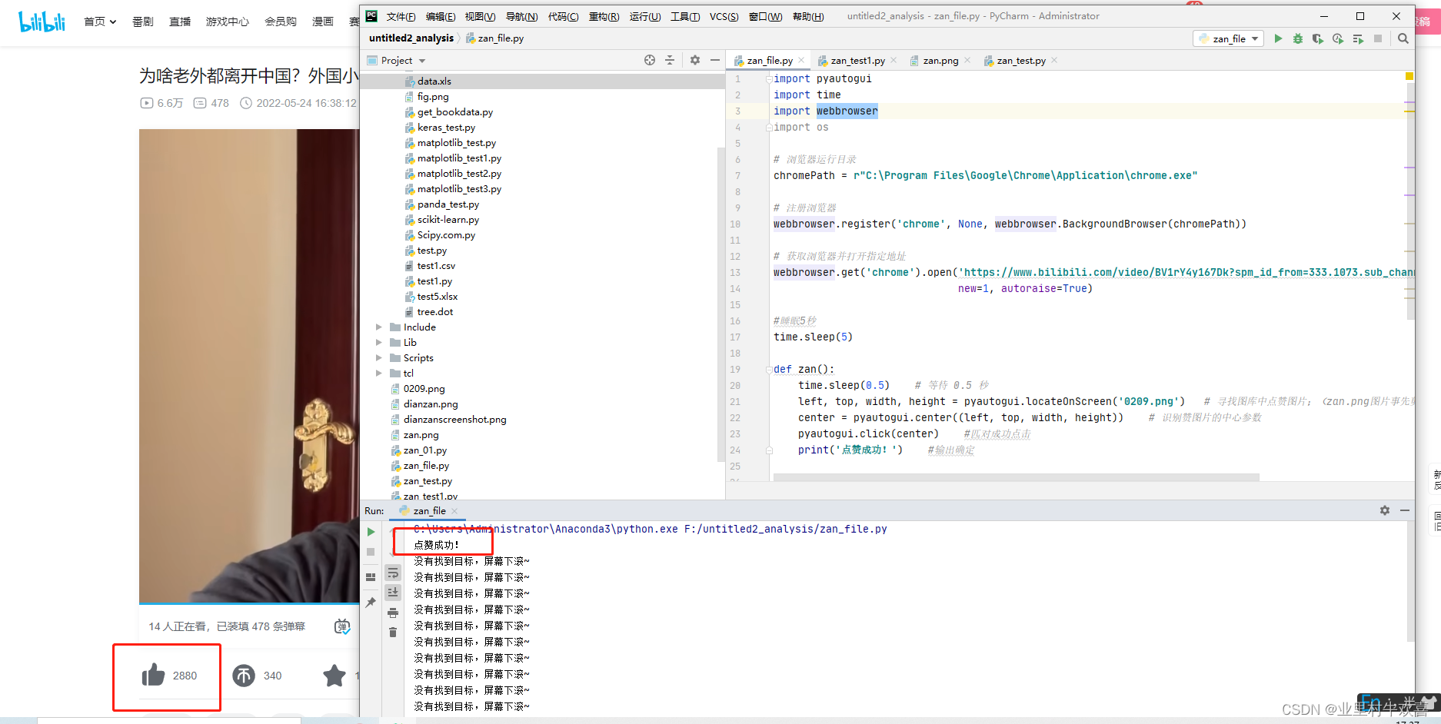Go to bilibili 番剧 section
The height and width of the screenshot is (724, 1441).
pos(142,22)
